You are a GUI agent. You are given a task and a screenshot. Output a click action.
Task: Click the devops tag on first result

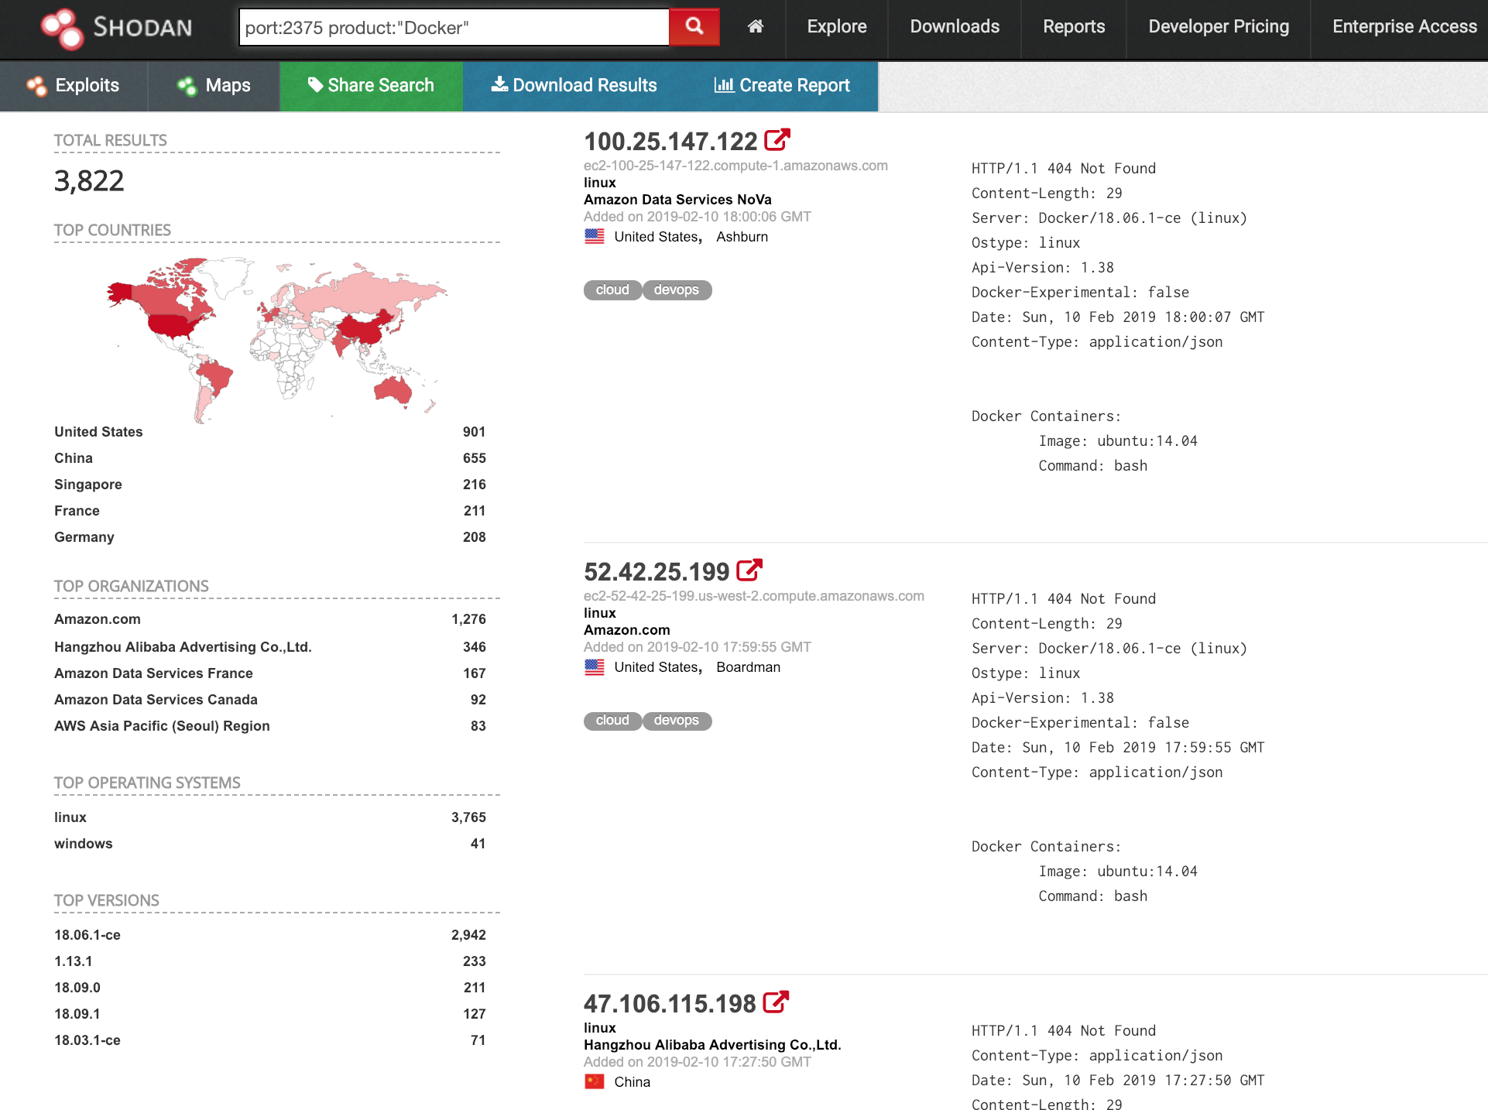677,289
